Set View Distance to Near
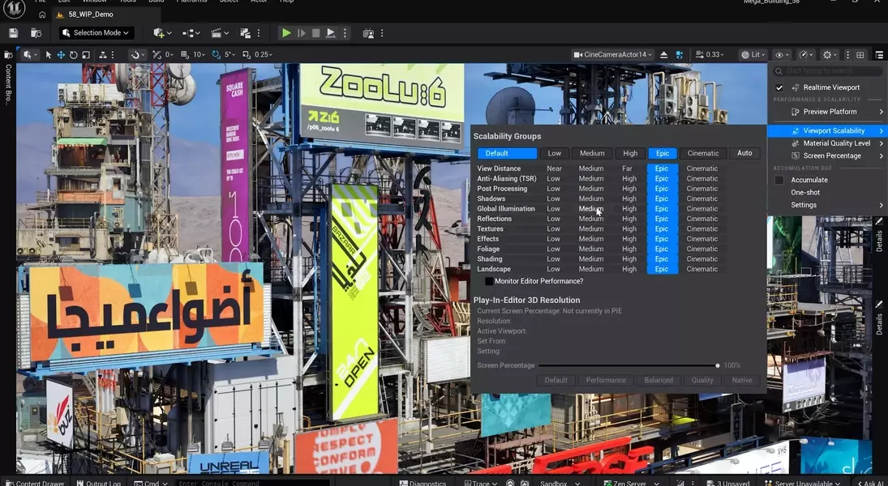Viewport: 888px width, 486px height. pos(554,168)
